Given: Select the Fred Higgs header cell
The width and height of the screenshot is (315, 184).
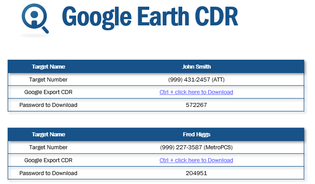Looking at the screenshot, I should 196,135.
